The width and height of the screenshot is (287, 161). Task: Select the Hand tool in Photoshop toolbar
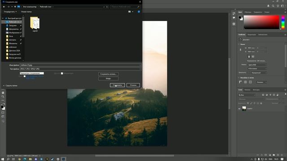click(3, 93)
